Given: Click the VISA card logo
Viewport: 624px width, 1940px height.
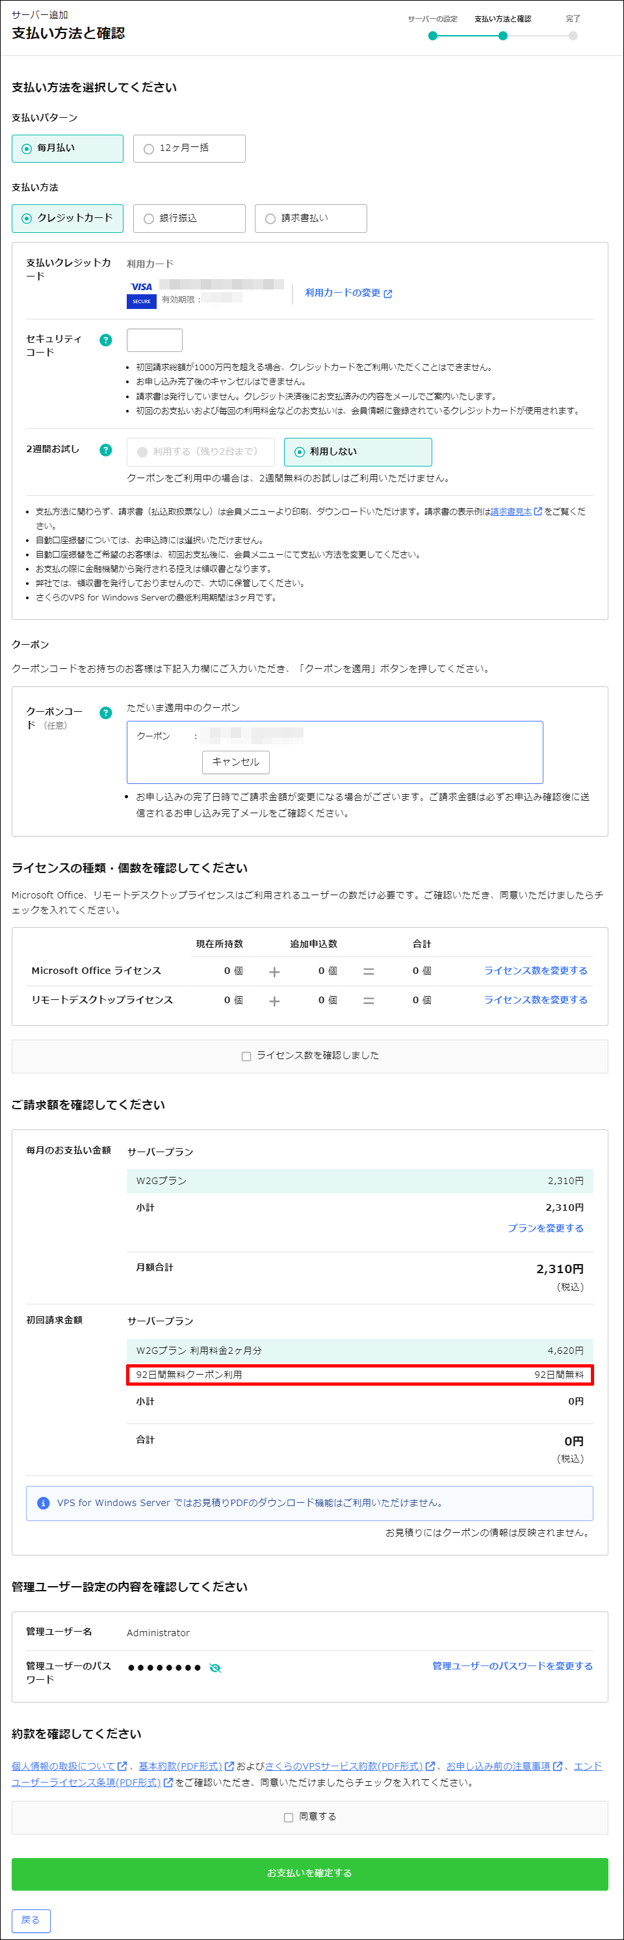Looking at the screenshot, I should [x=141, y=287].
